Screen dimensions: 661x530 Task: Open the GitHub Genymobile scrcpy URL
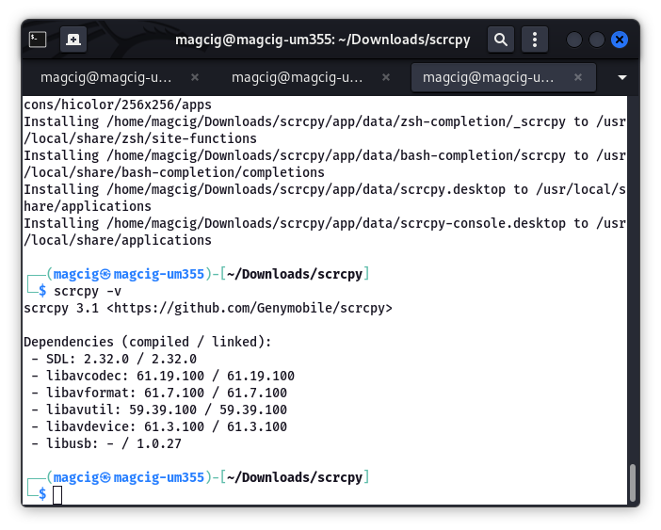(250, 309)
